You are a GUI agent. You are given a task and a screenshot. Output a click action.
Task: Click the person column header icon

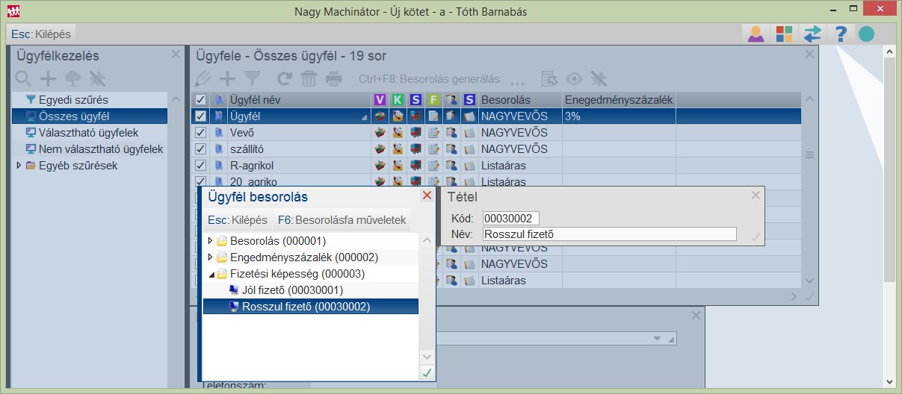pyautogui.click(x=451, y=99)
